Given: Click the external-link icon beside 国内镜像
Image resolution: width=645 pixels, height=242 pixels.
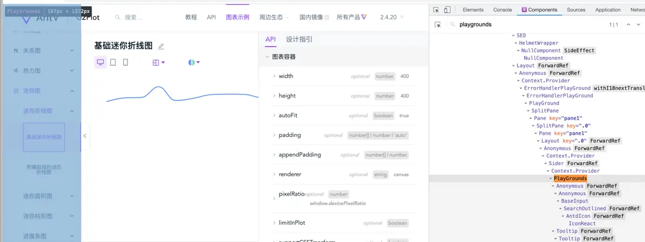Looking at the screenshot, I should click(x=327, y=17).
